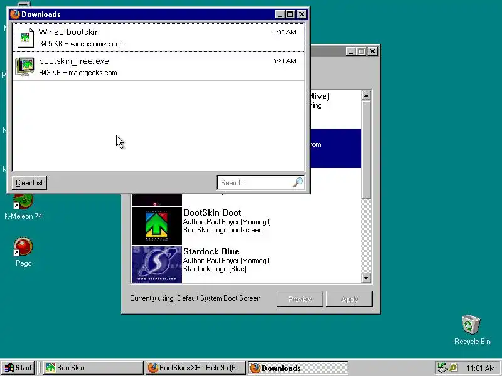
Task: Click the BootSkin list scroll down arrow
Action: tap(366, 278)
